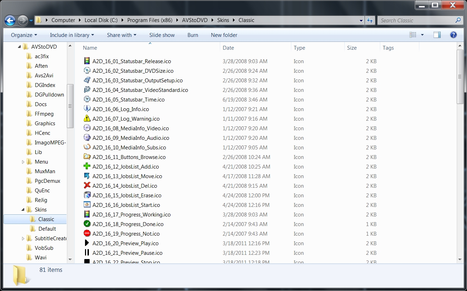Toggle the preview pane button
467x291 pixels.
coord(437,35)
